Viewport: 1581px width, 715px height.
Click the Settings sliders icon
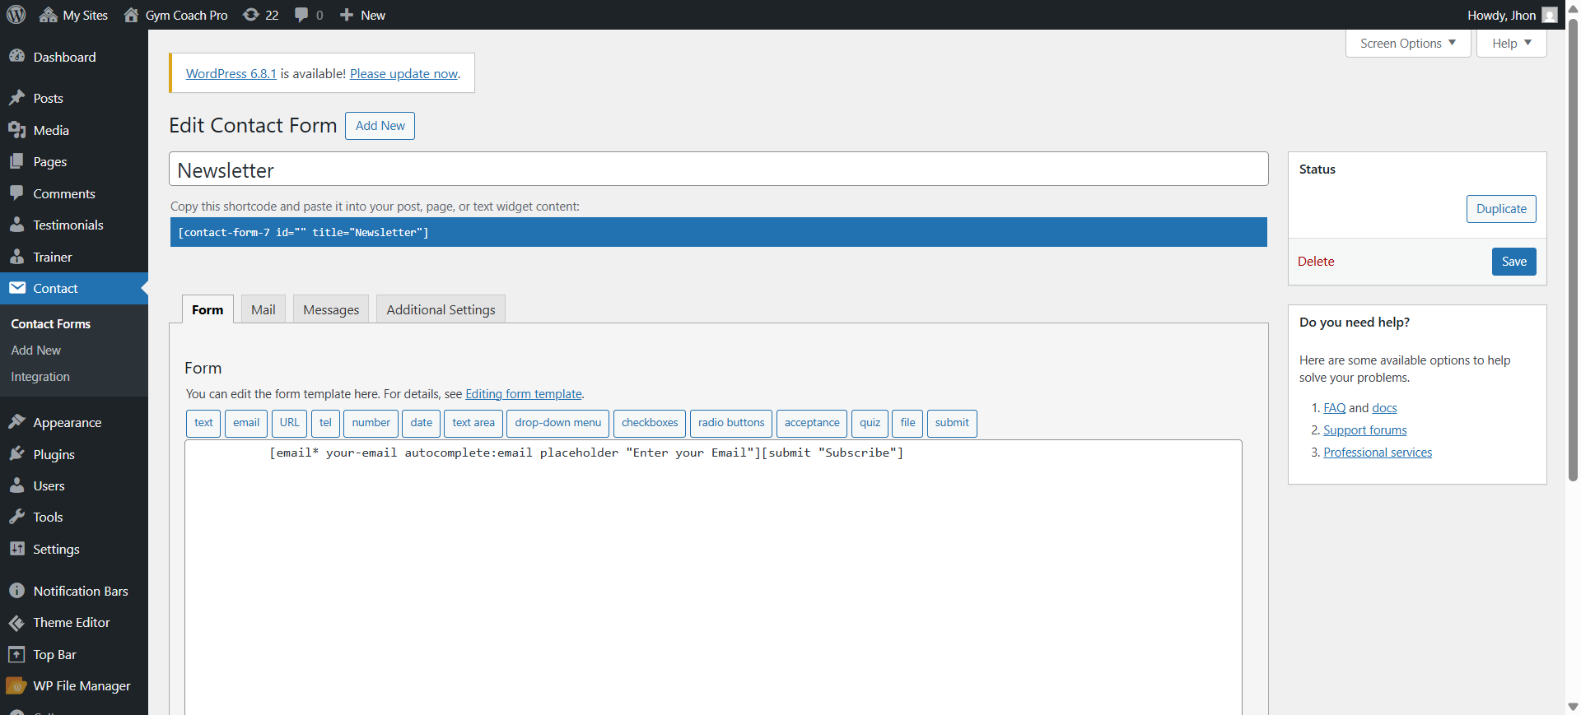pyautogui.click(x=16, y=549)
